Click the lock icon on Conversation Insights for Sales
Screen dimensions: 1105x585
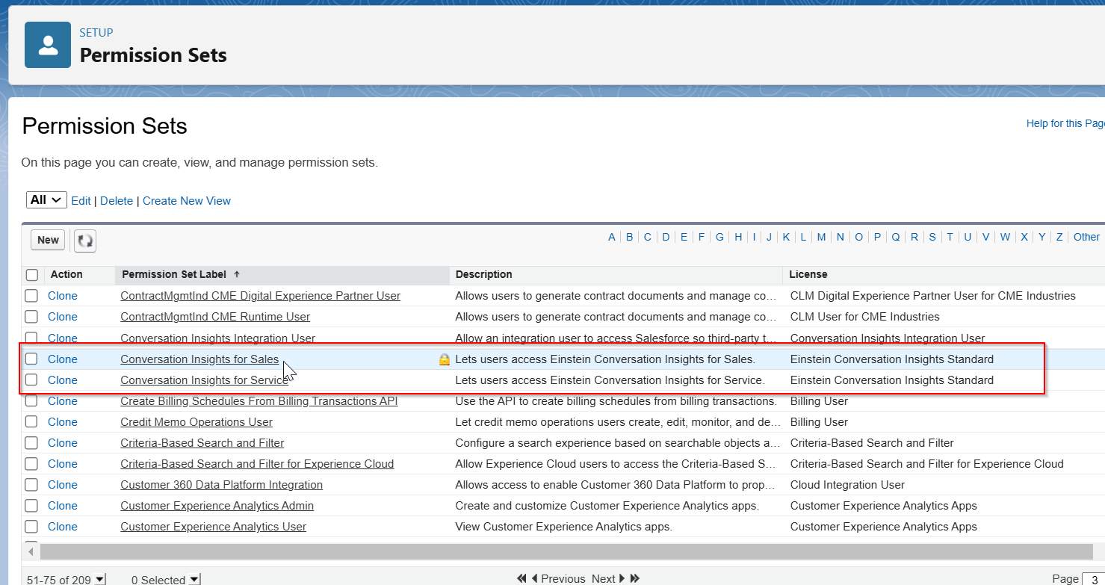[x=444, y=359]
